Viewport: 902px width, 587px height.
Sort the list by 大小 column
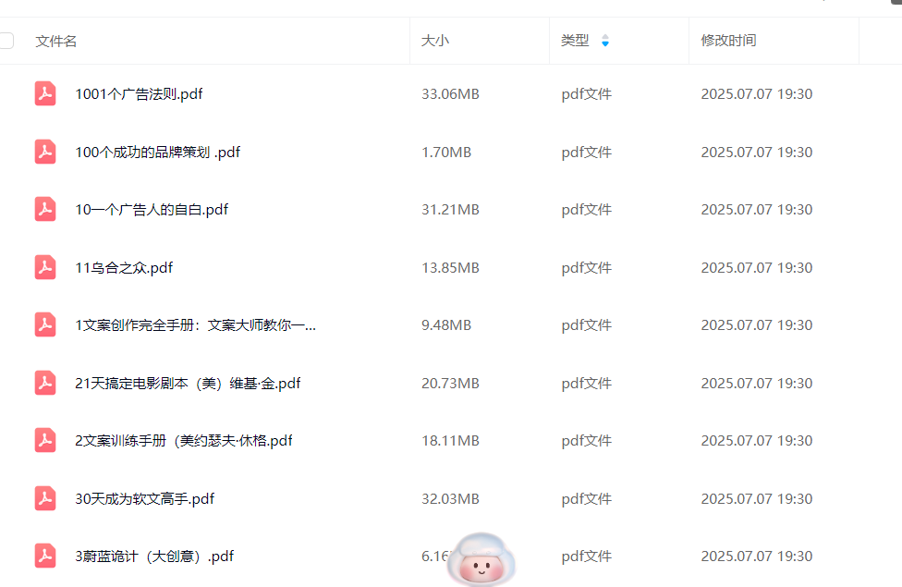(435, 41)
